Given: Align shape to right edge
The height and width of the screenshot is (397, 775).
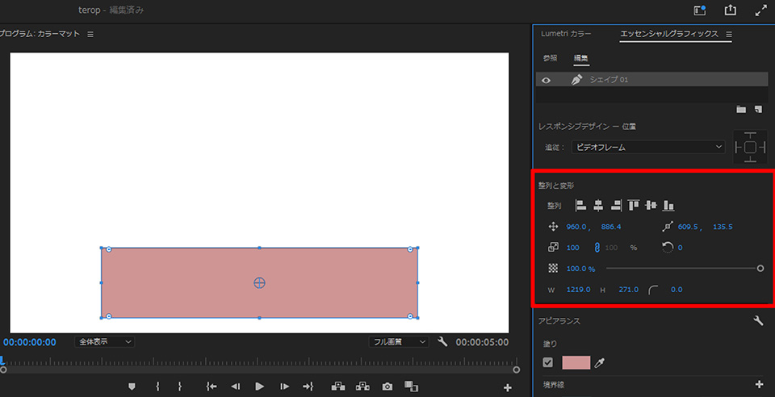Looking at the screenshot, I should [616, 205].
